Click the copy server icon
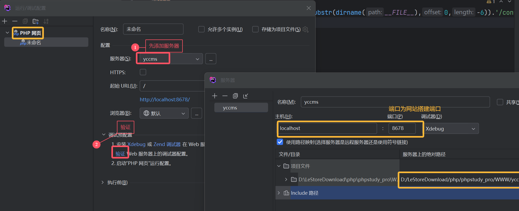The height and width of the screenshot is (211, 519). coord(235,96)
